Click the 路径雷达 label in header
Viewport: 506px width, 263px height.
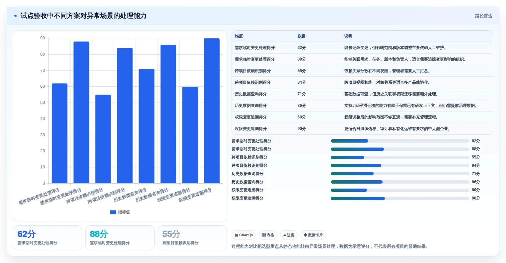[483, 16]
